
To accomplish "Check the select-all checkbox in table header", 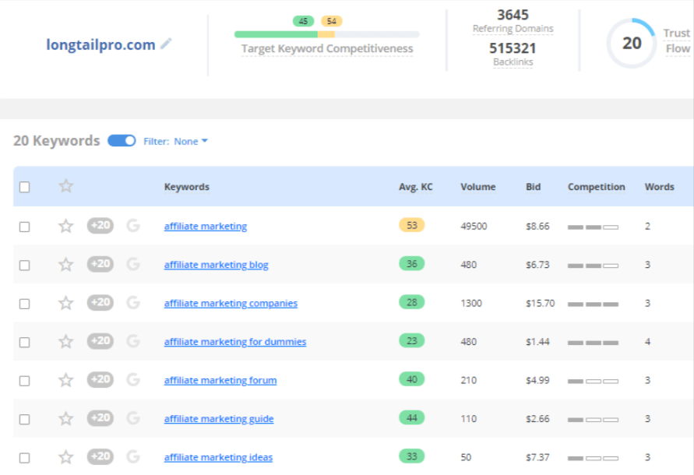I will [24, 187].
